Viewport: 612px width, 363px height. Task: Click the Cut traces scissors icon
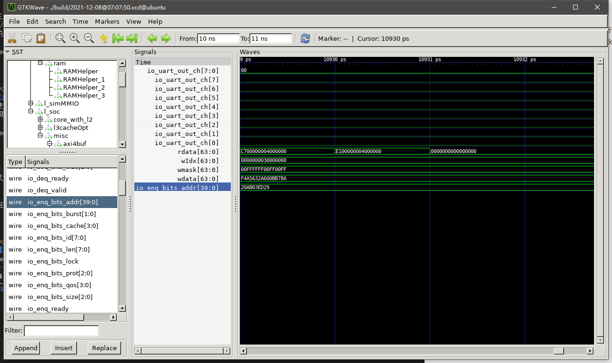pyautogui.click(x=12, y=38)
